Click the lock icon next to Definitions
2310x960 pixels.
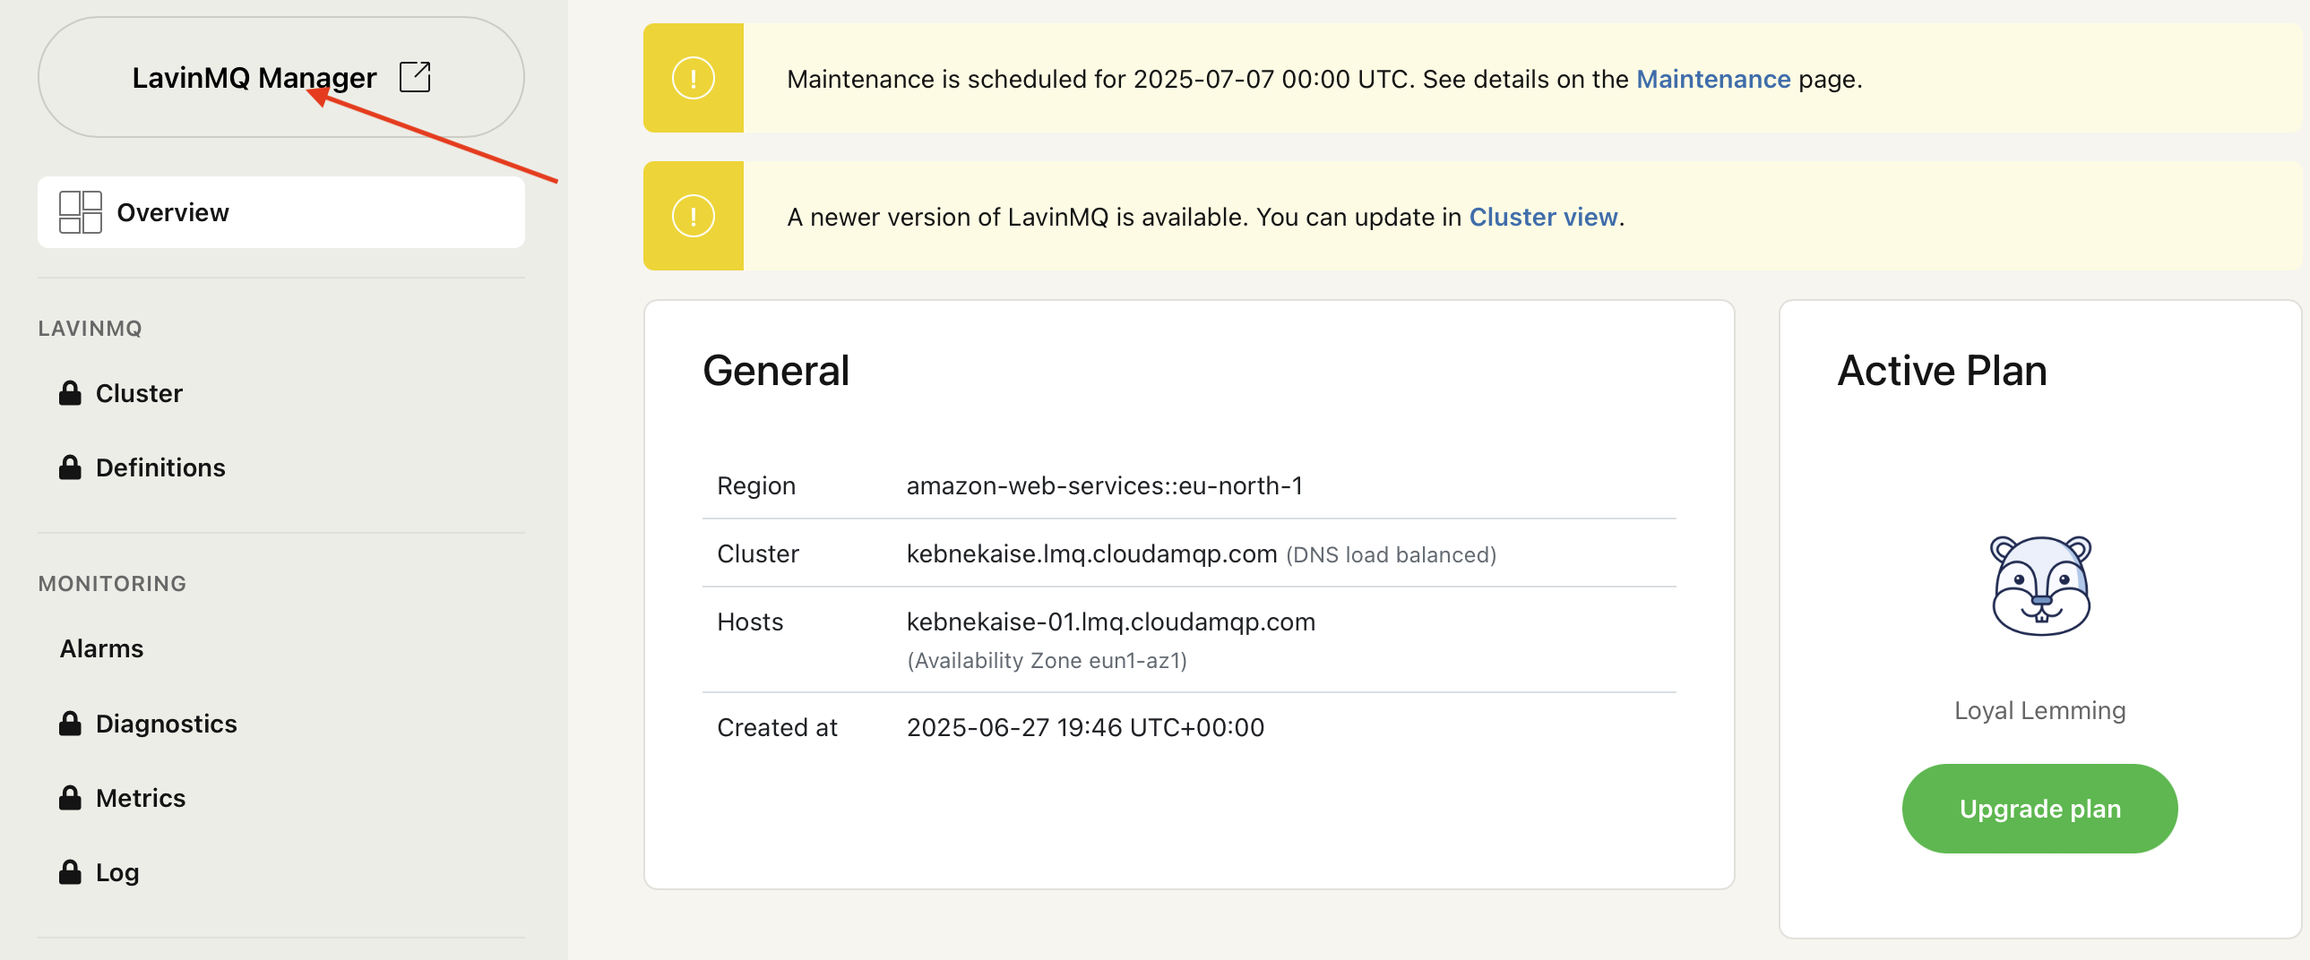(70, 467)
